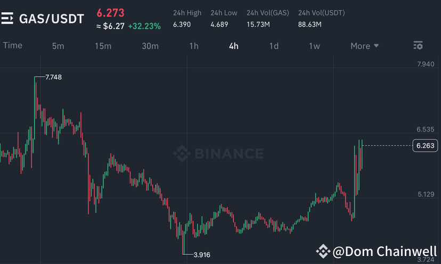The width and height of the screenshot is (441, 264).
Task: Open the Time line chart view
Action: [13, 45]
